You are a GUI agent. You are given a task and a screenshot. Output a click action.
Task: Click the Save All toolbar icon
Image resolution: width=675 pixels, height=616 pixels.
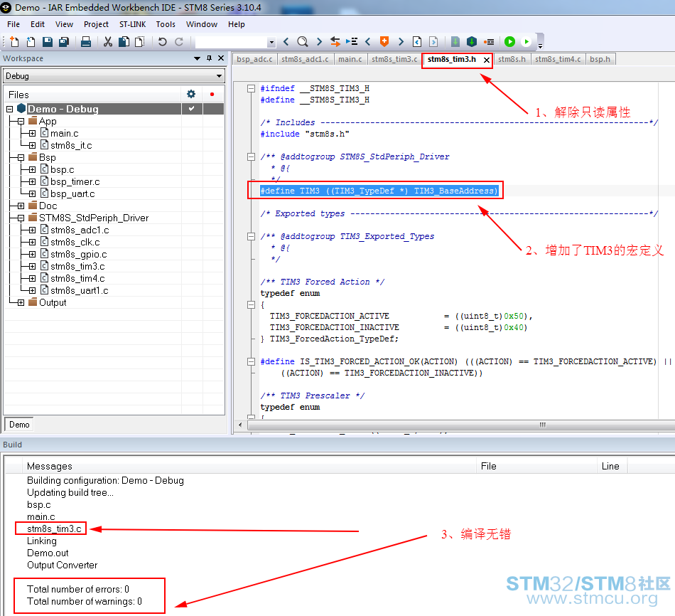tap(64, 41)
